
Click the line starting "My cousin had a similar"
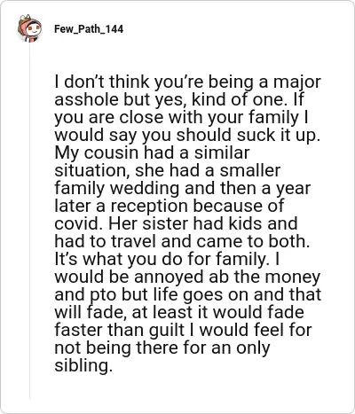[x=152, y=152]
